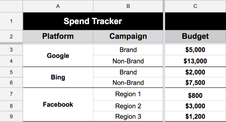Select the $13,000 budget cell
This screenshot has height=122, width=226.
[195, 61]
